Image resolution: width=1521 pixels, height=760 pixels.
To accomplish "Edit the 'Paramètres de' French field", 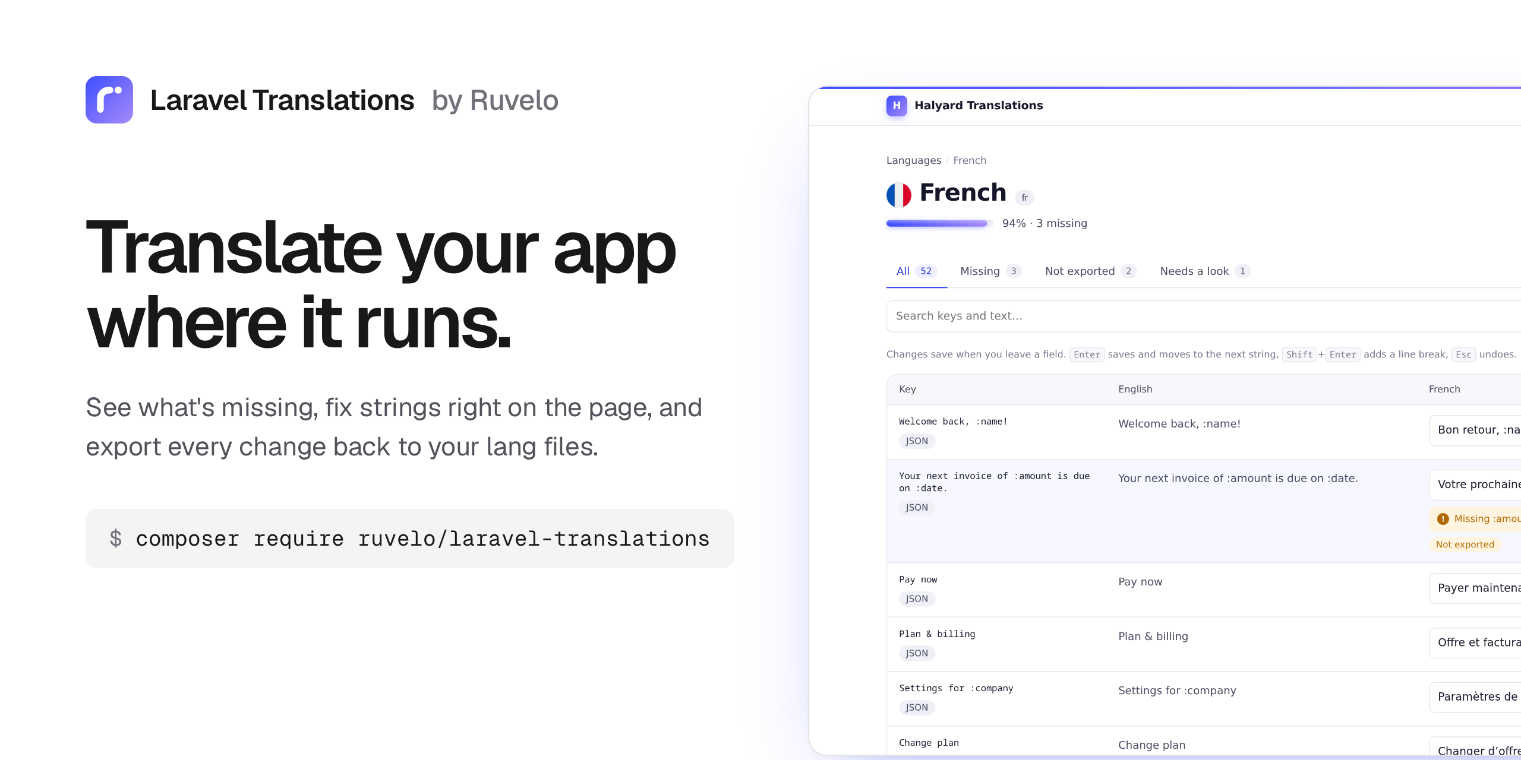I will 1475,697.
